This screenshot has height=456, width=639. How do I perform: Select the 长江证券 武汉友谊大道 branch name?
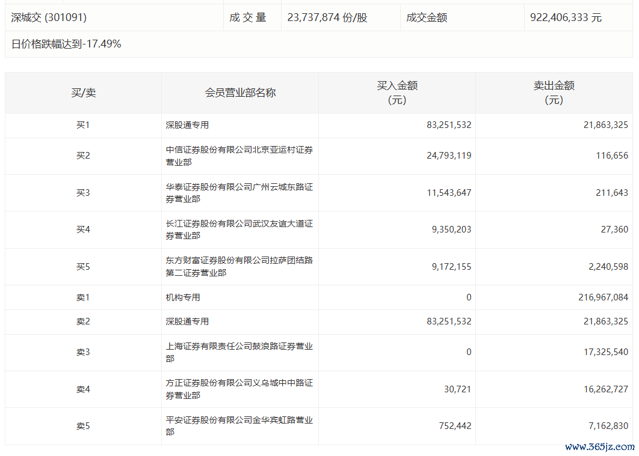pyautogui.click(x=239, y=230)
